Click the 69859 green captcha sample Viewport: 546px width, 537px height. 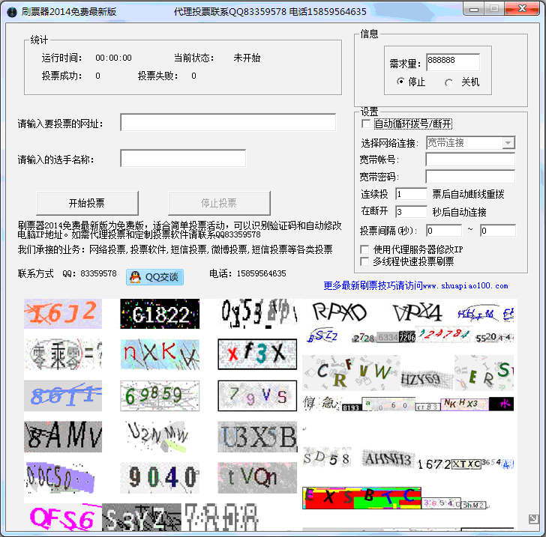click(x=160, y=395)
